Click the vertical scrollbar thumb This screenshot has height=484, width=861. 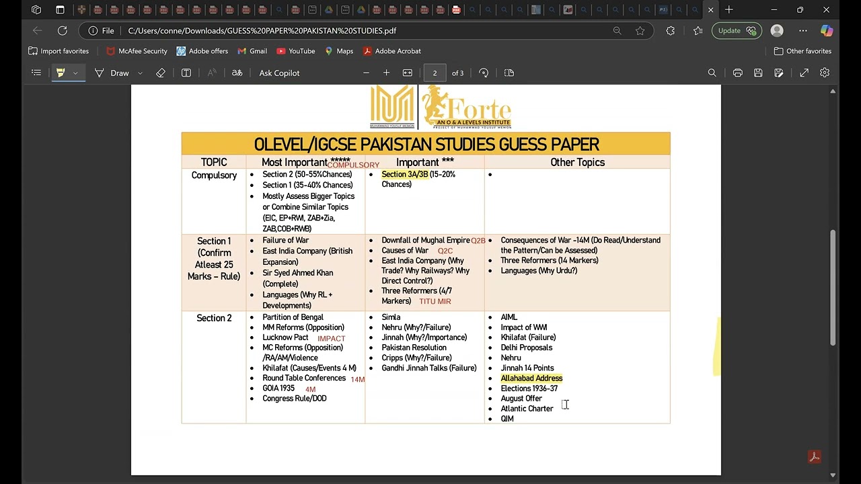pyautogui.click(x=833, y=288)
